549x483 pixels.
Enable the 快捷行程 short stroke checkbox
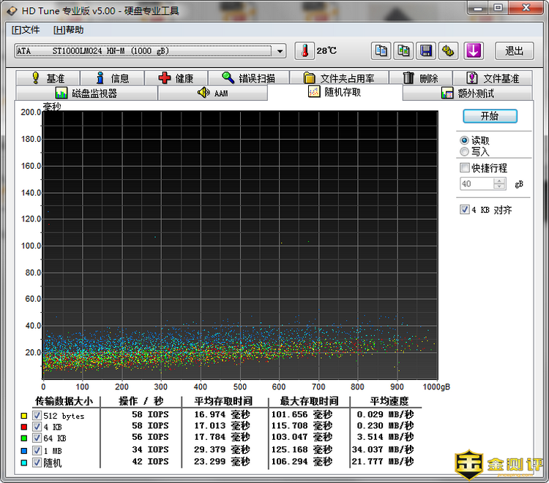[464, 168]
